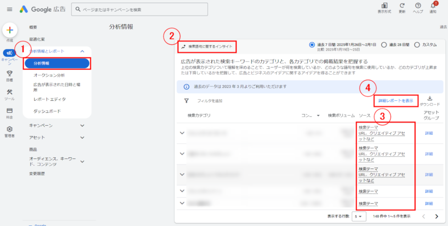
Task: Open the 表示する行数 rows dropdown
Action: click(359, 216)
